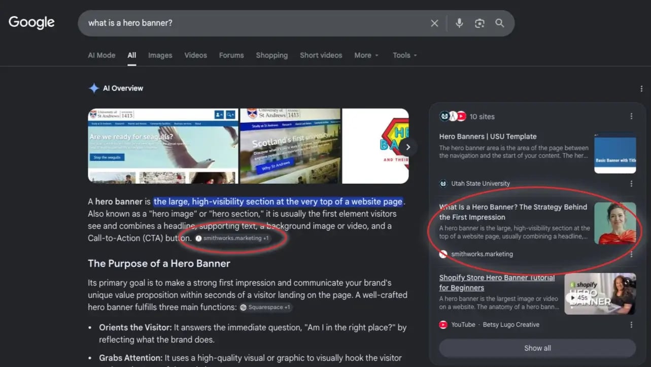Click the smithworks.marketing +1 source chip
The height and width of the screenshot is (367, 651).
click(x=232, y=238)
